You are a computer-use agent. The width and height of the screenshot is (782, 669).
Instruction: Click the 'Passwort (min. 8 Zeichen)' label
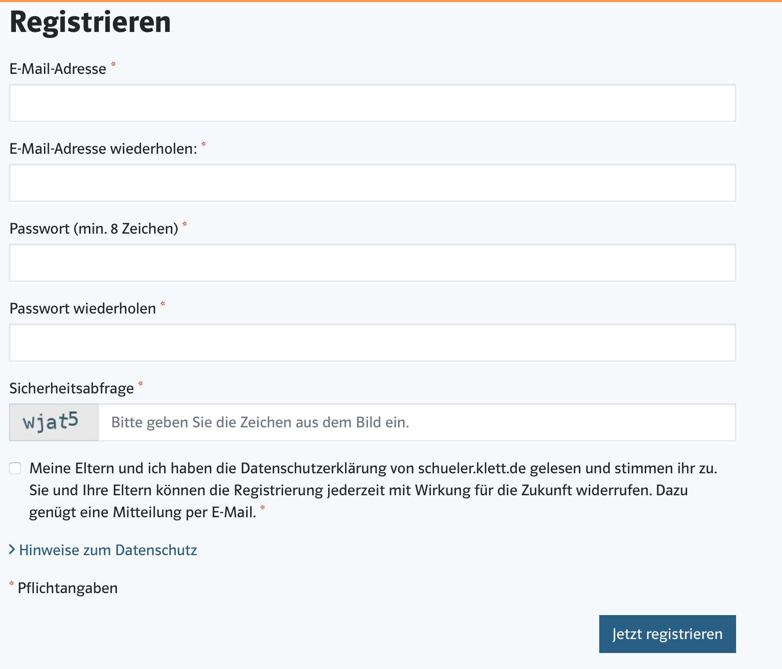coord(94,229)
